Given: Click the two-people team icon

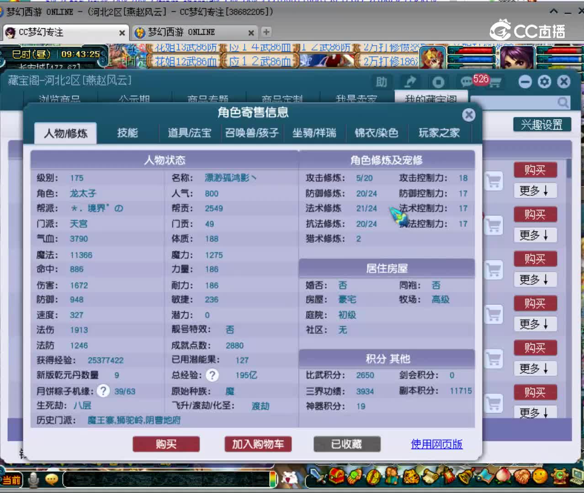Looking at the screenshot, I should [x=392, y=476].
